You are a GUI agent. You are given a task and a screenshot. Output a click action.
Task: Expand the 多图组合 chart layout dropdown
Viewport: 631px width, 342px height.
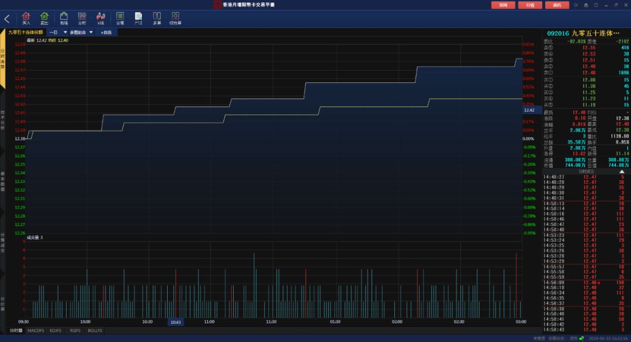pos(81,32)
